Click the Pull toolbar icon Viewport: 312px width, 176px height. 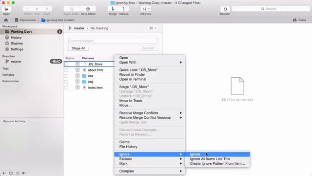coord(37,9)
